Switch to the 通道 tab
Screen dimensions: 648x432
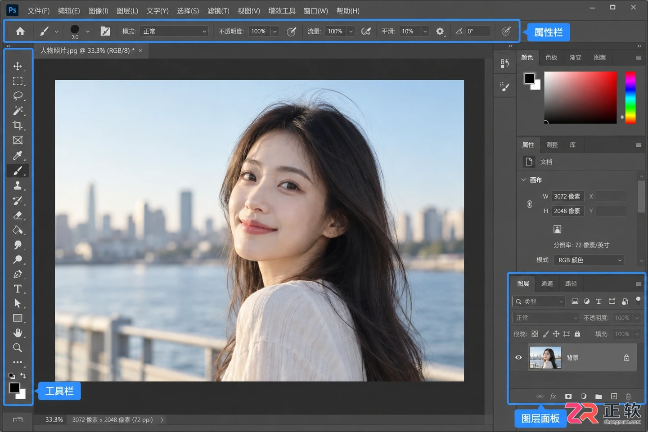tap(547, 283)
